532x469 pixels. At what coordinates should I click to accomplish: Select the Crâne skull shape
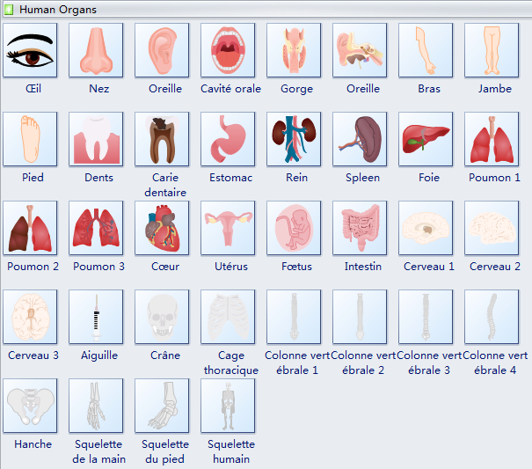click(162, 317)
